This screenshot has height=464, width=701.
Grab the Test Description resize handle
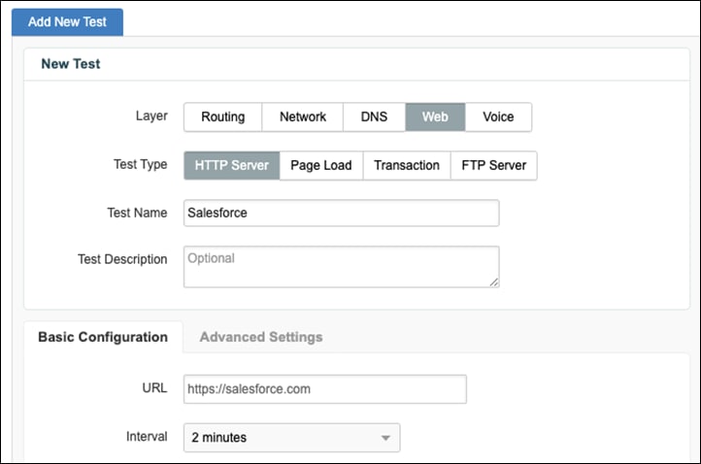pyautogui.click(x=494, y=282)
